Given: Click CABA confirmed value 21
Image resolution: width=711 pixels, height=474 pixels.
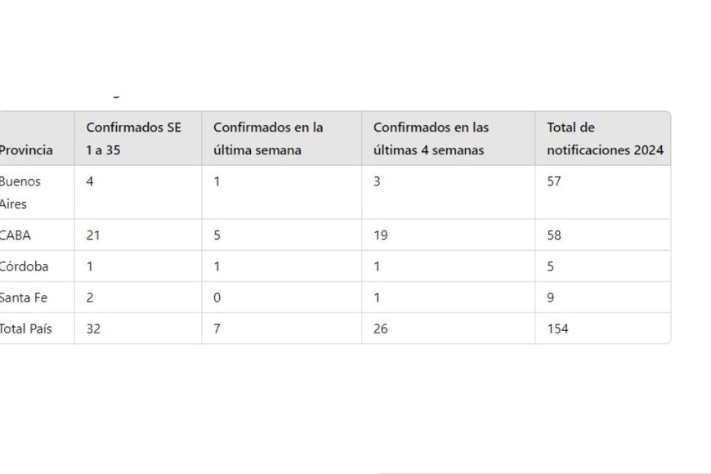Looking at the screenshot, I should pos(93,235).
